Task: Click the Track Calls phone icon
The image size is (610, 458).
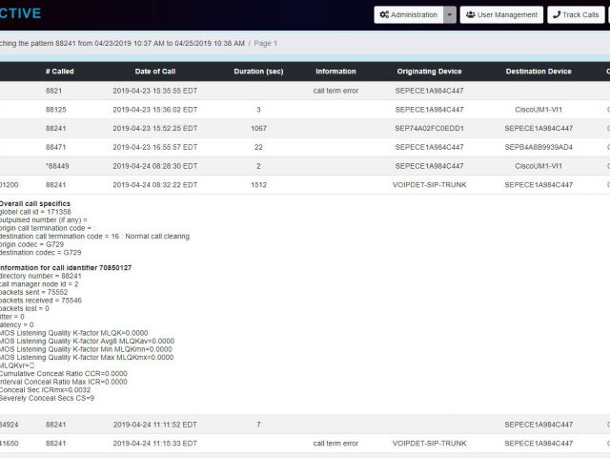Action: (x=557, y=15)
